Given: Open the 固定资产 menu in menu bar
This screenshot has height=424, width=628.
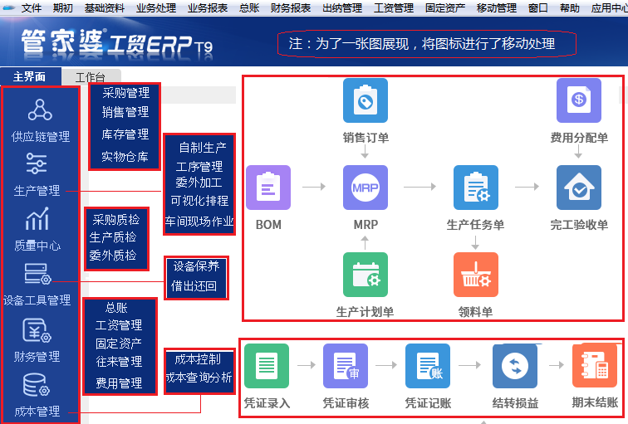Looking at the screenshot, I should pyautogui.click(x=445, y=8).
